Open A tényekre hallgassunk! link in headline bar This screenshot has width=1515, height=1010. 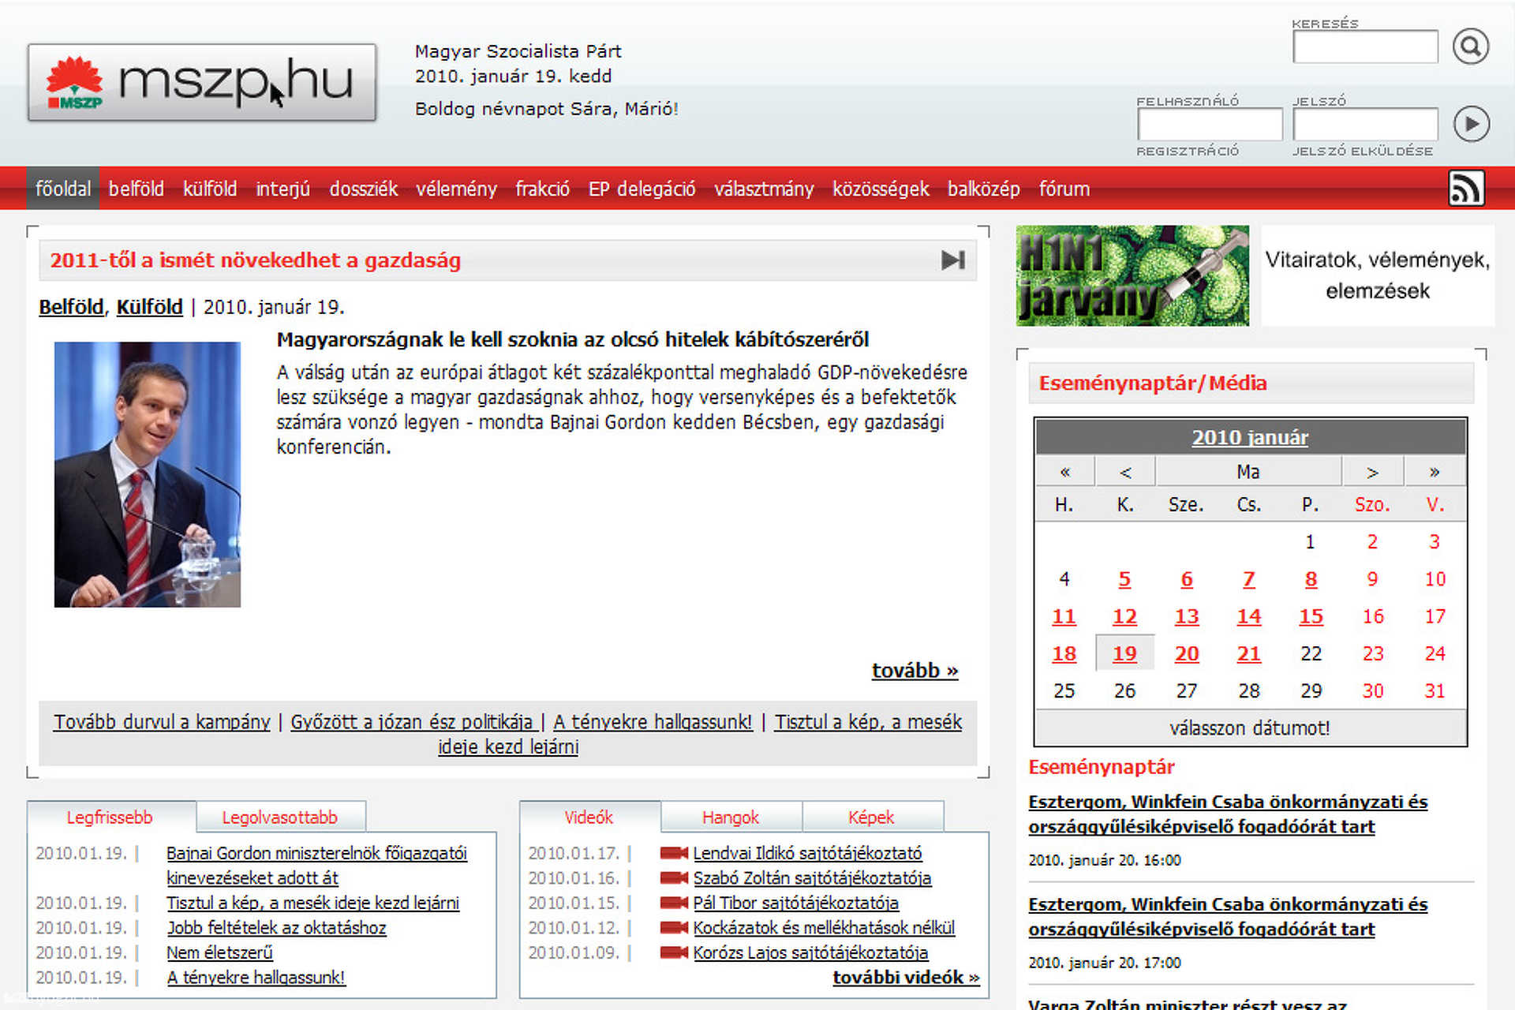(653, 722)
